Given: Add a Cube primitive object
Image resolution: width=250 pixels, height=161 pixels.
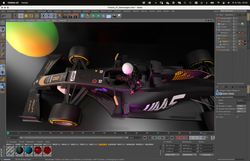Looking at the screenshot, I should (x=82, y=16).
